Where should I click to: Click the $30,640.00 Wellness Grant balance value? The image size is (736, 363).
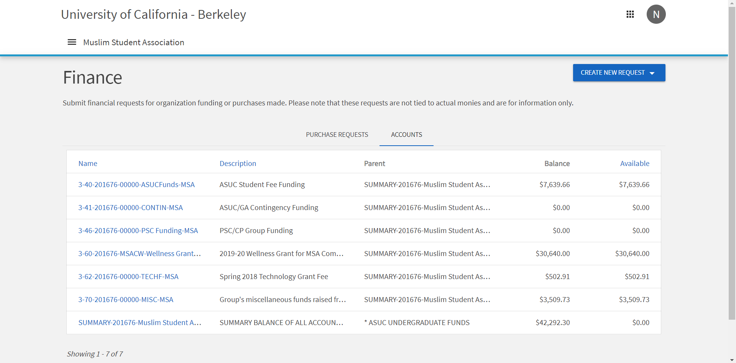click(x=553, y=253)
